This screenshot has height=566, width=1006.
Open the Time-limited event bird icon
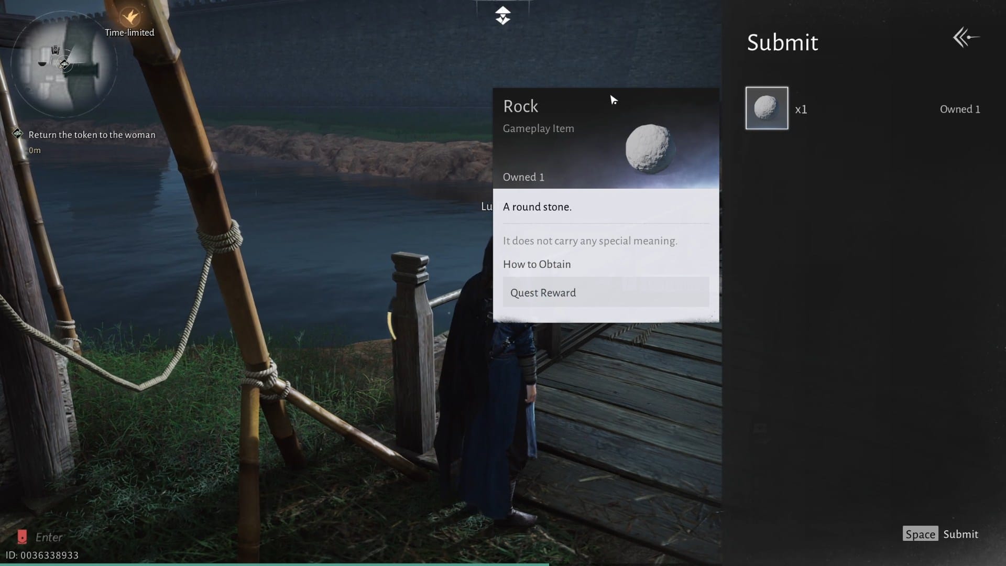tap(129, 17)
